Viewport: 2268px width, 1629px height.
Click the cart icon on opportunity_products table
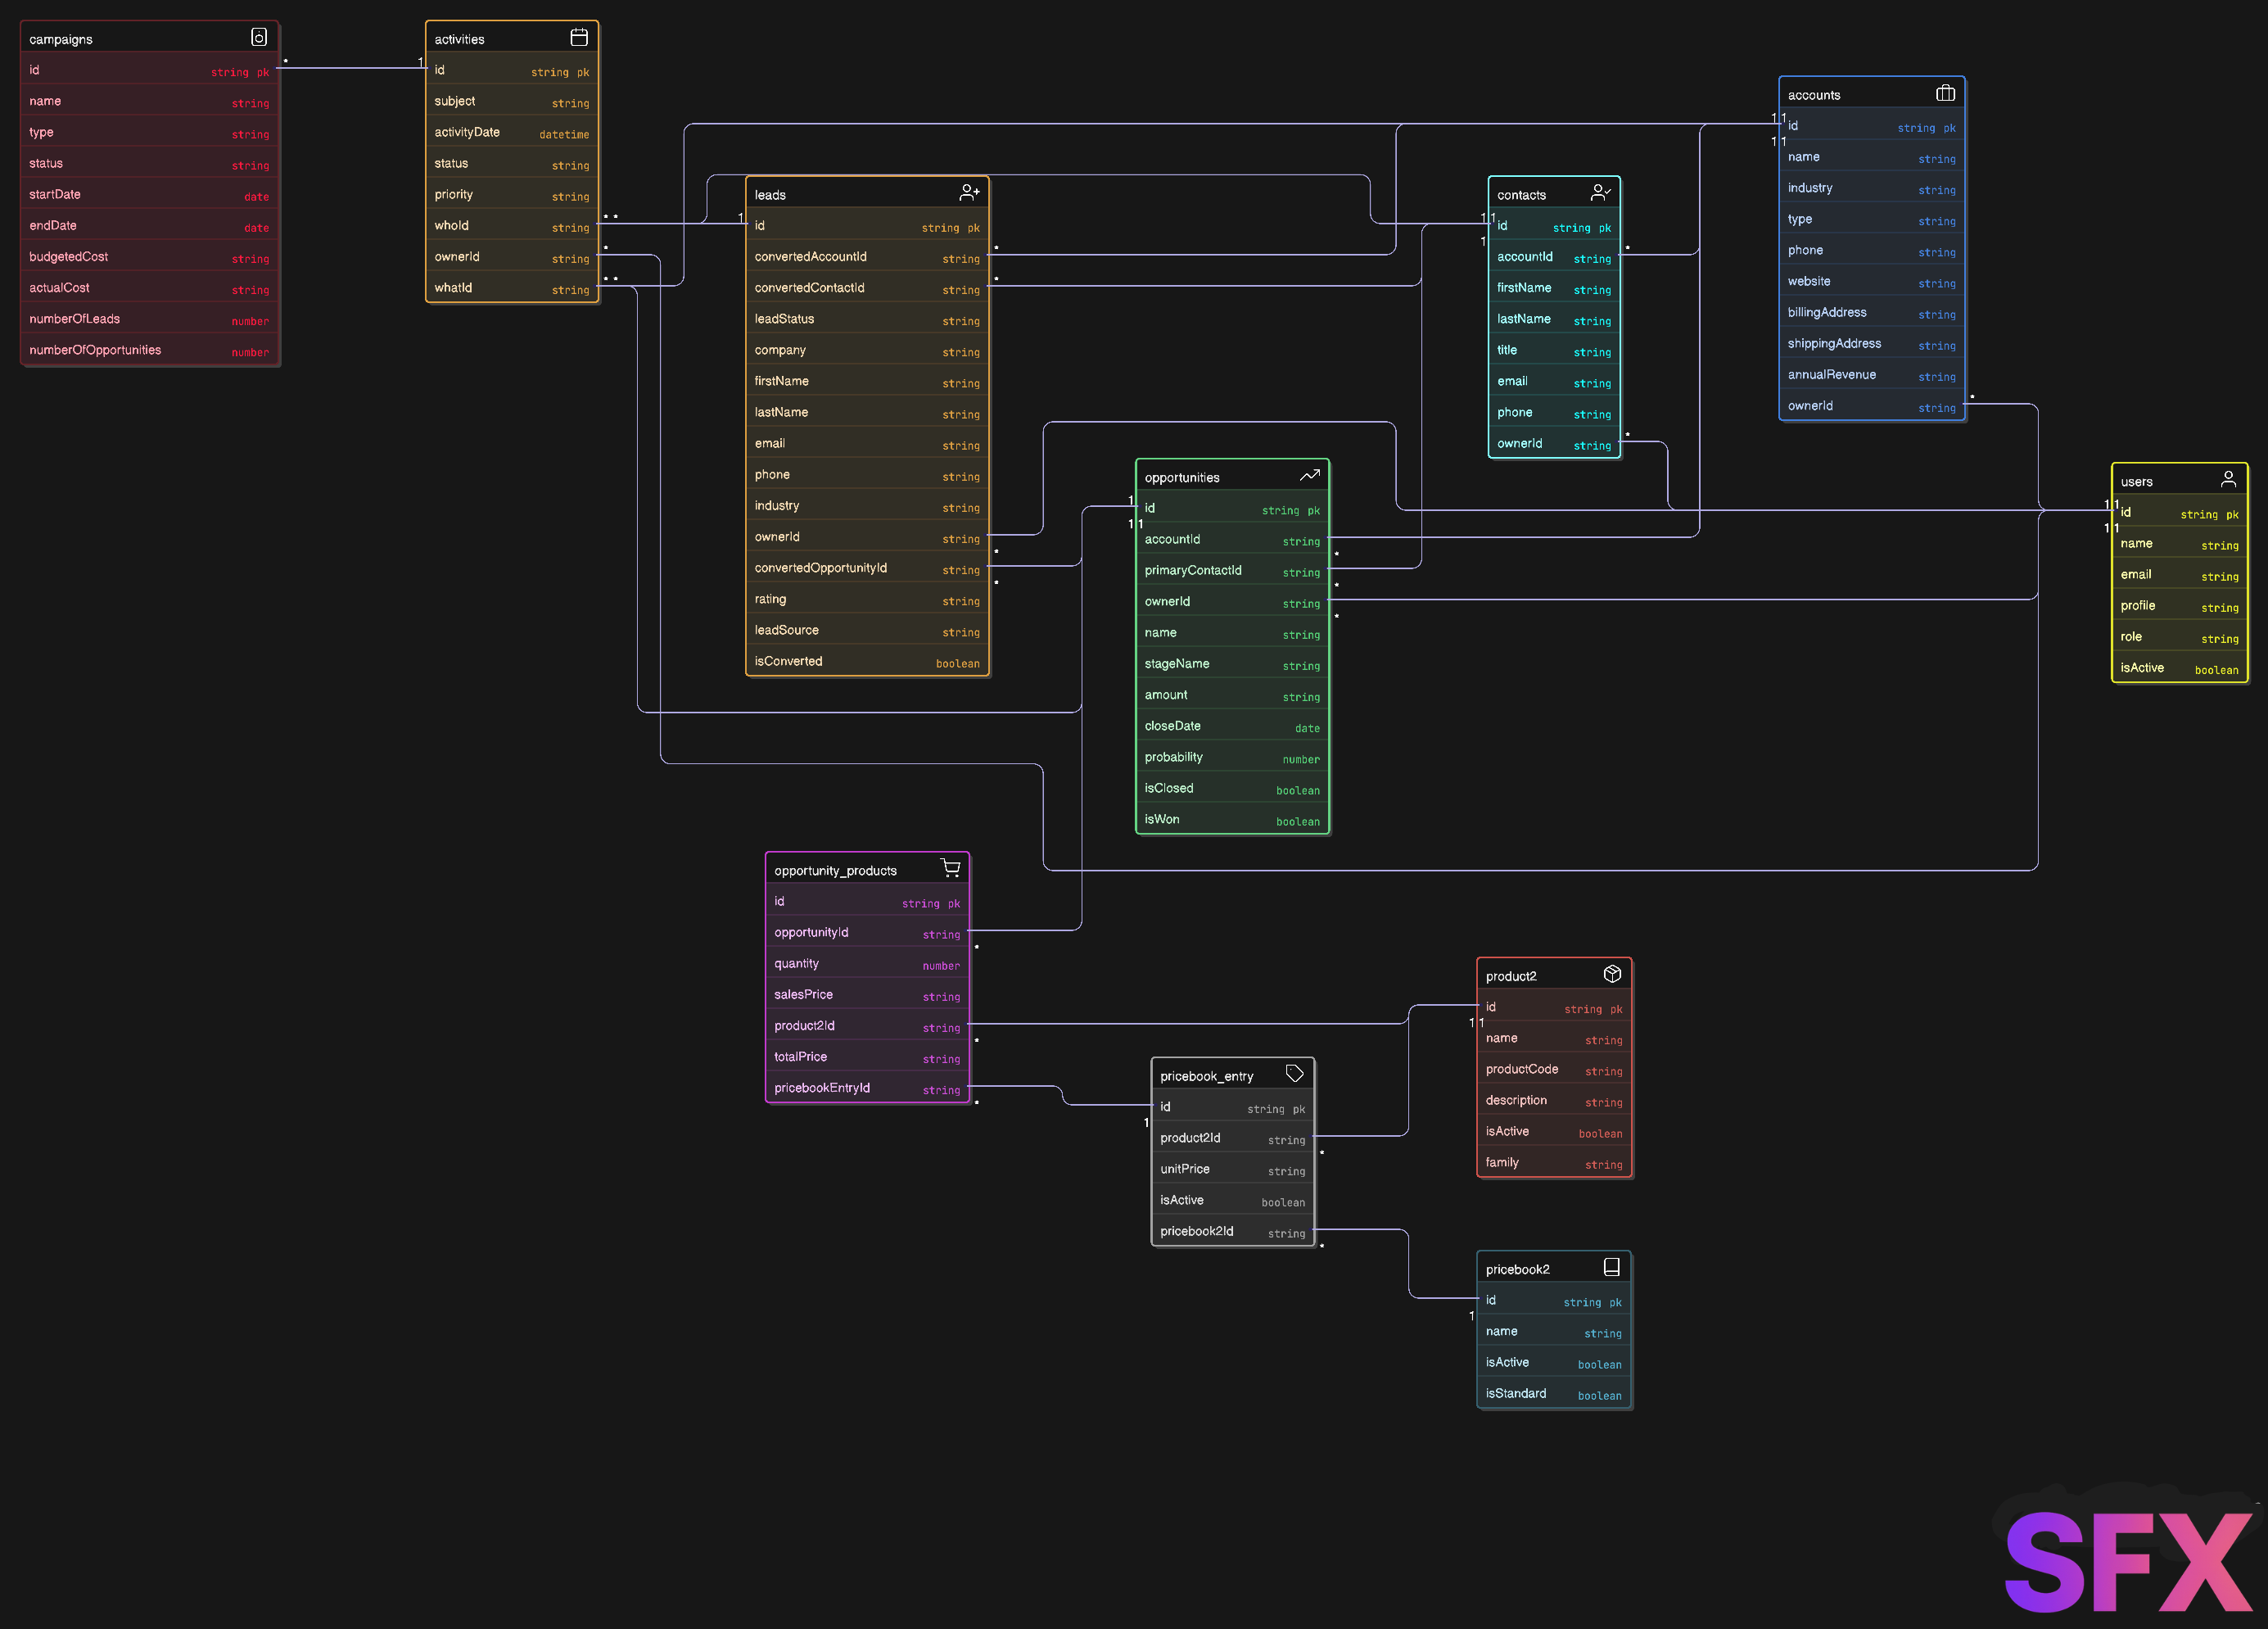click(950, 868)
